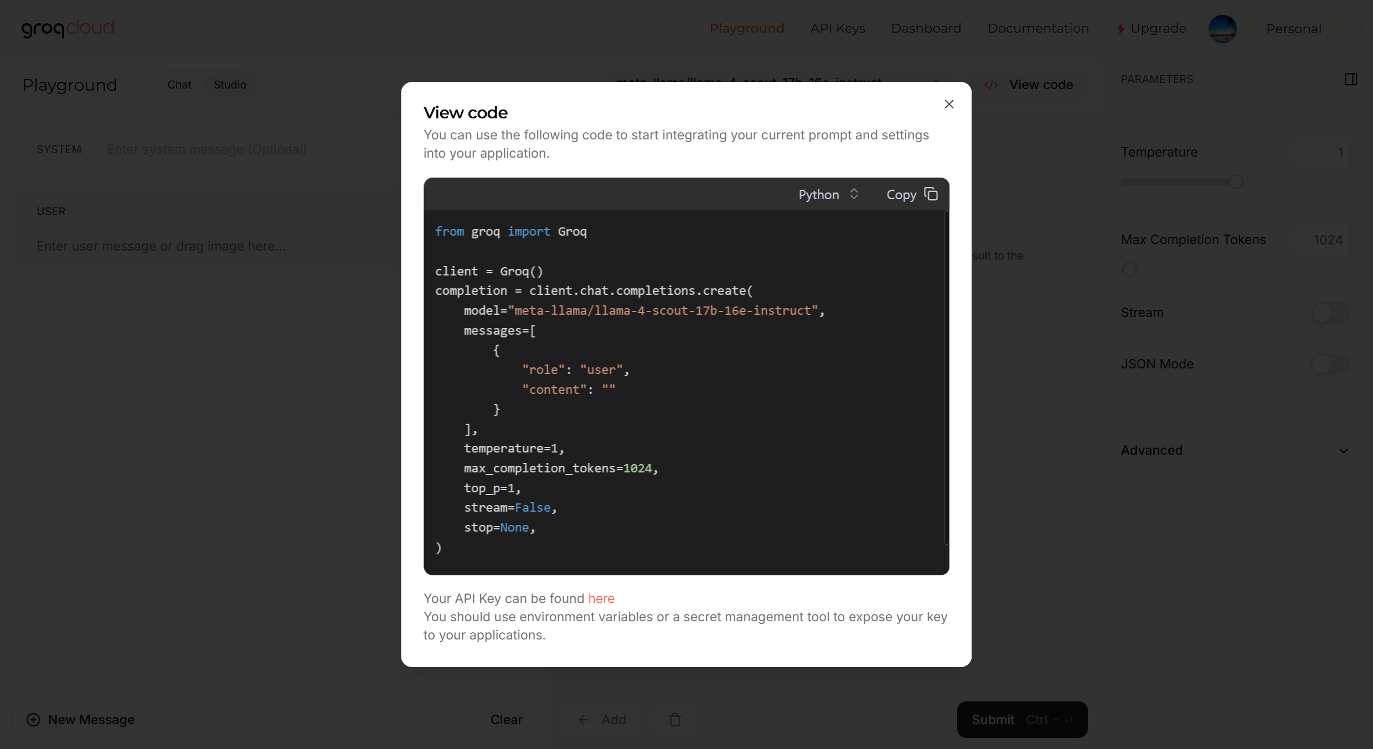Open the API Key 'here' link
1373x749 pixels.
[601, 599]
